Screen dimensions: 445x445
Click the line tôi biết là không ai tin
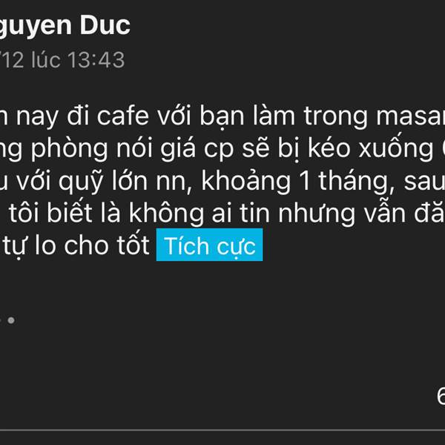[x=222, y=213]
